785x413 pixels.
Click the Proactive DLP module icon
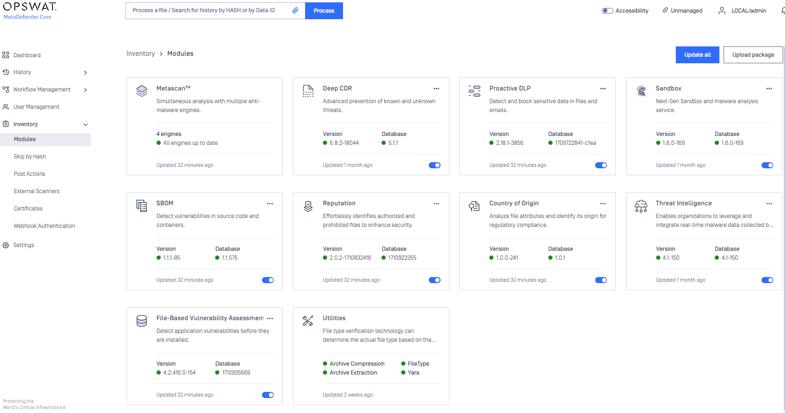tap(474, 91)
